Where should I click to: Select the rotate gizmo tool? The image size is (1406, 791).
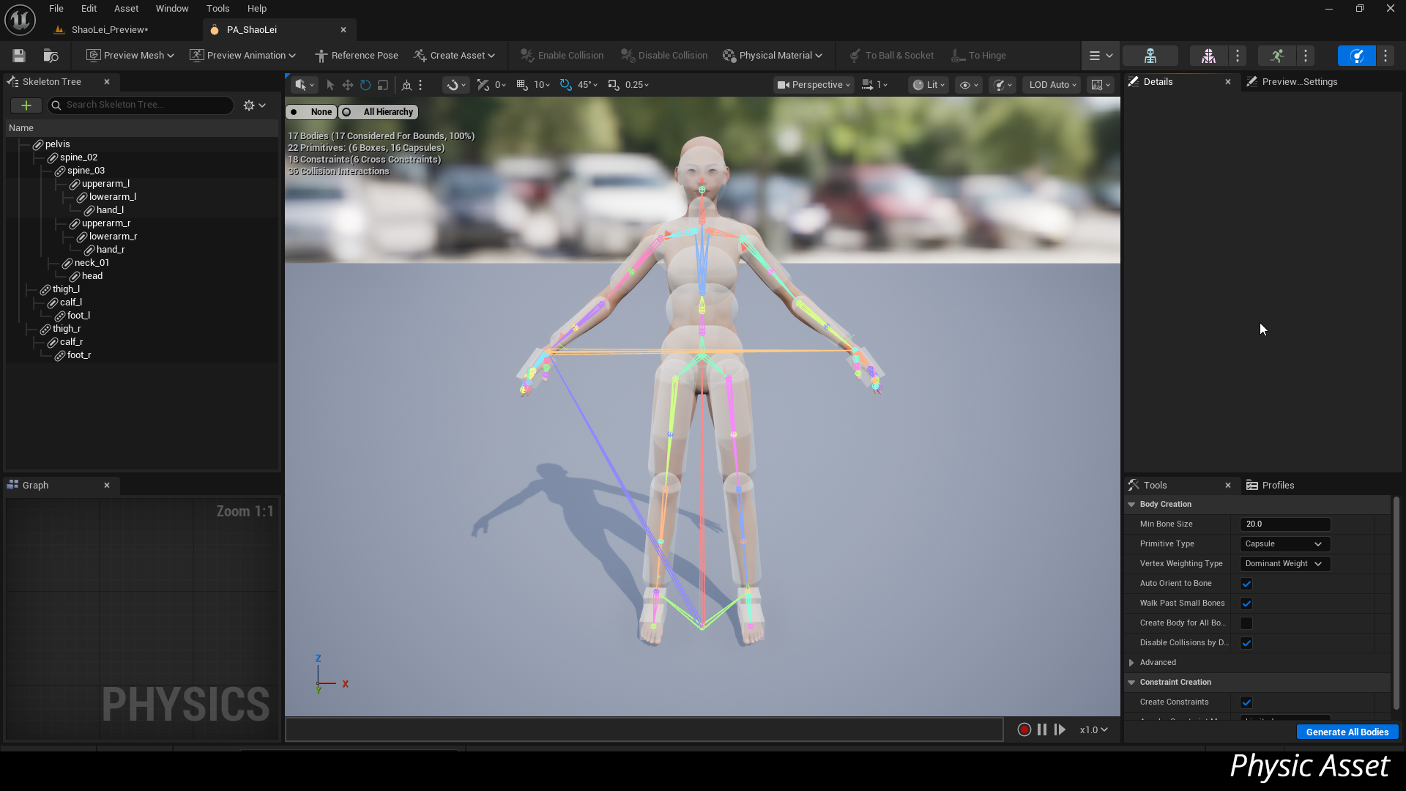365,85
